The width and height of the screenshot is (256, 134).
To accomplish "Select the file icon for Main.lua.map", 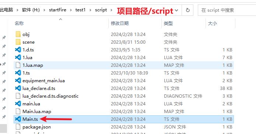I will point(18,111).
